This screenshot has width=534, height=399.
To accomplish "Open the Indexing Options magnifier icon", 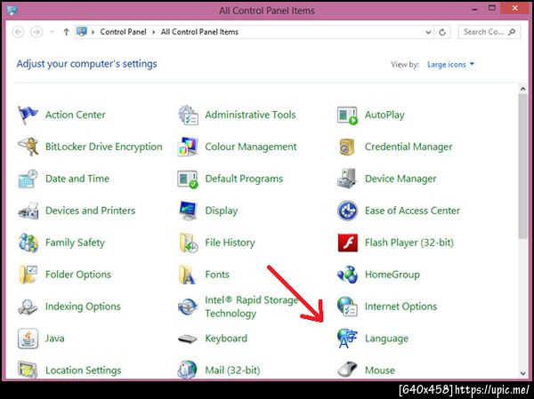I will pos(28,307).
